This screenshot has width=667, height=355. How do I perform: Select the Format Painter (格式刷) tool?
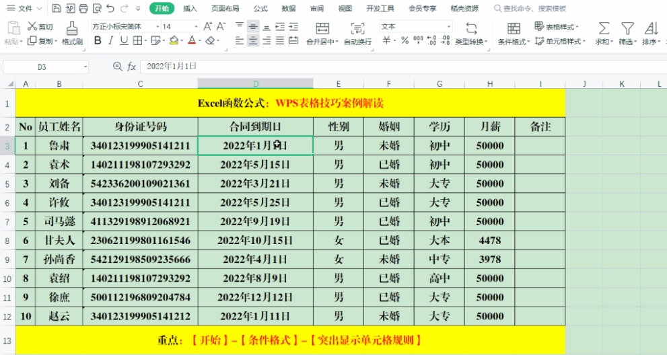[72, 33]
